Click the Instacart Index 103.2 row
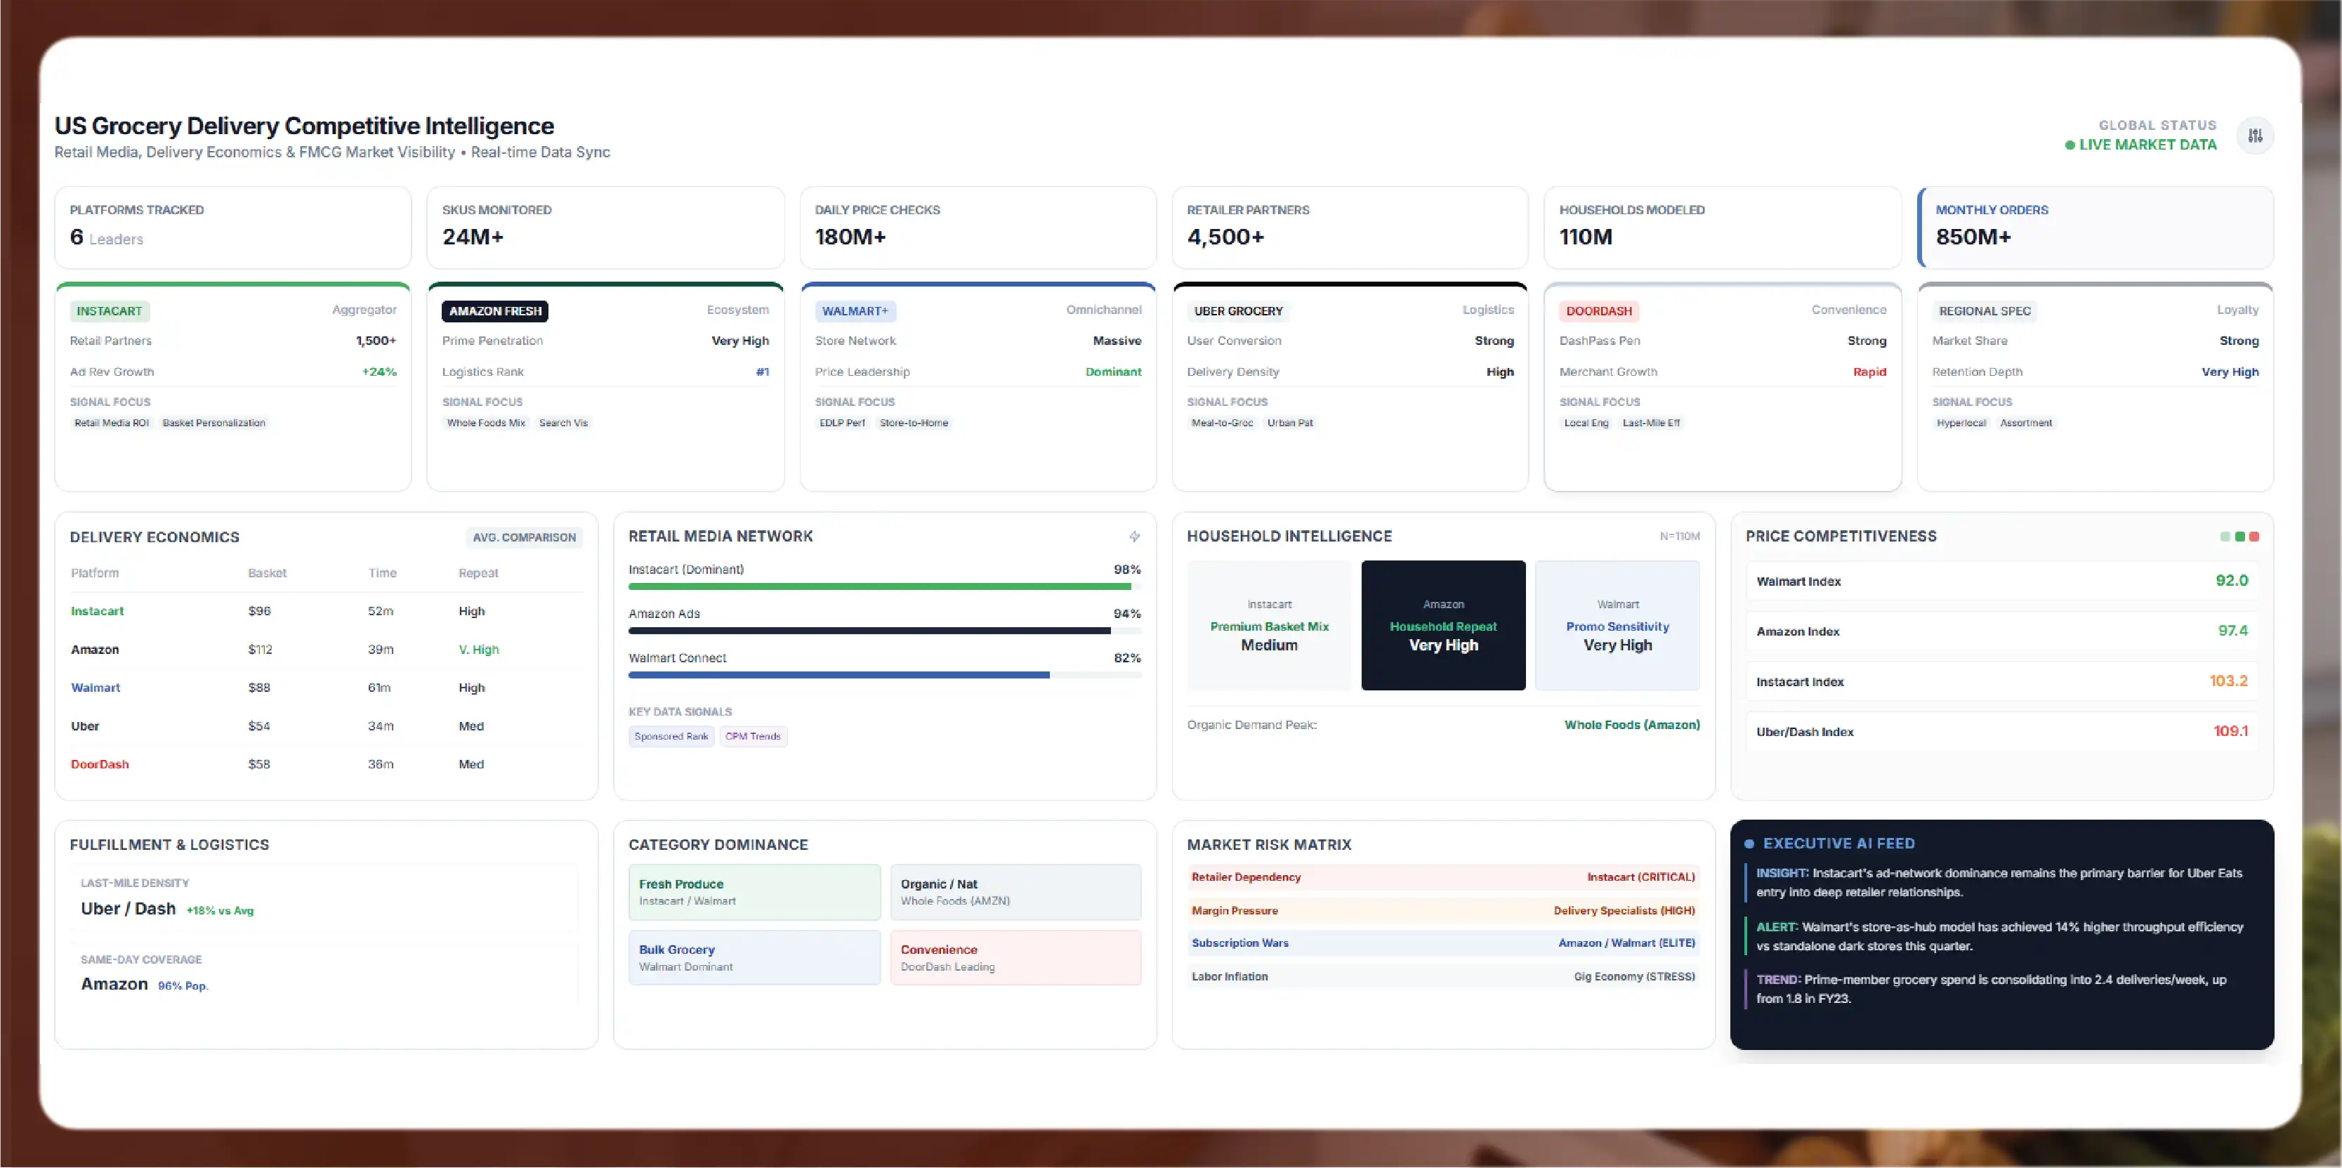 pyautogui.click(x=2002, y=681)
